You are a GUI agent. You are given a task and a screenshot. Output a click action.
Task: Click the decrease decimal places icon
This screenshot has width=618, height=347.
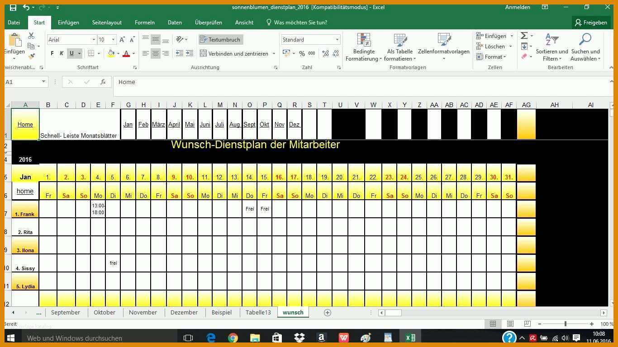336,53
